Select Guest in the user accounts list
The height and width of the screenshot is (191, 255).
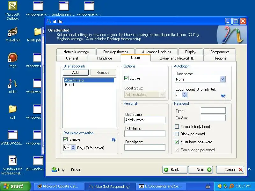pos(89,85)
